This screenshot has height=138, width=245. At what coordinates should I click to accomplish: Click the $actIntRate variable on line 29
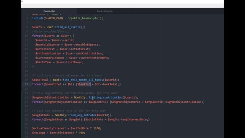94,119
